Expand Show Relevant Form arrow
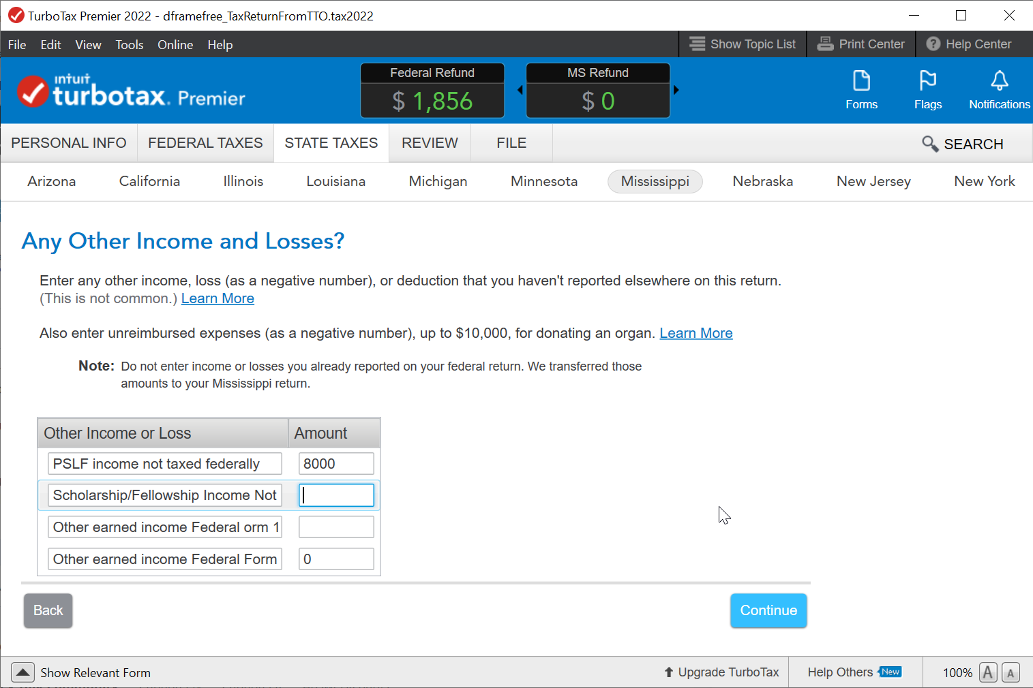 coord(23,672)
